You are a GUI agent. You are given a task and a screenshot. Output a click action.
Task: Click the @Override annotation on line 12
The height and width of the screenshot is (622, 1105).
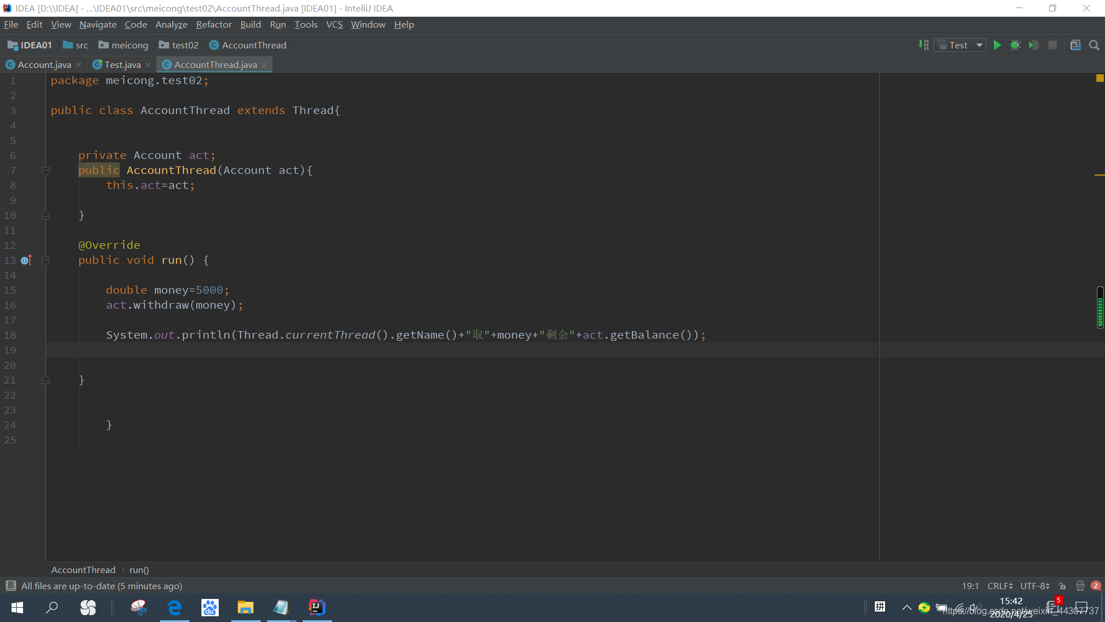[x=109, y=245]
